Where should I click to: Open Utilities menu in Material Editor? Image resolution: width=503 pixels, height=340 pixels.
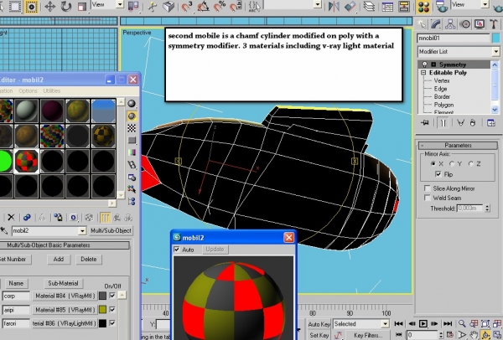52,91
